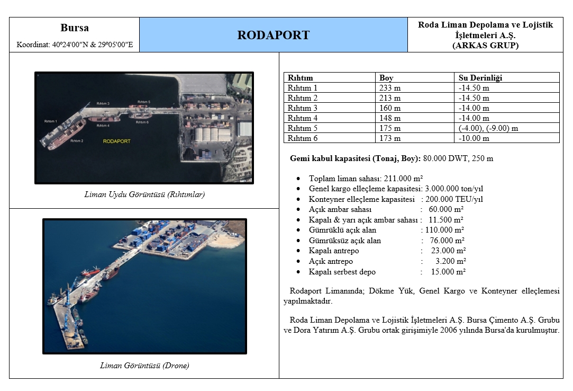
Task: Open the drone port photo
Action: tap(145, 286)
